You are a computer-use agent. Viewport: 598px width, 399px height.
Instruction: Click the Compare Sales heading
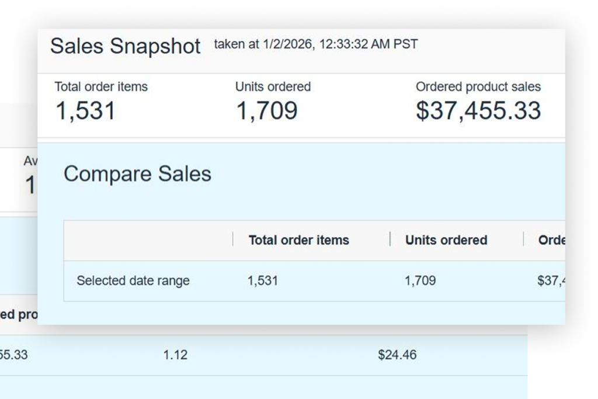[137, 174]
